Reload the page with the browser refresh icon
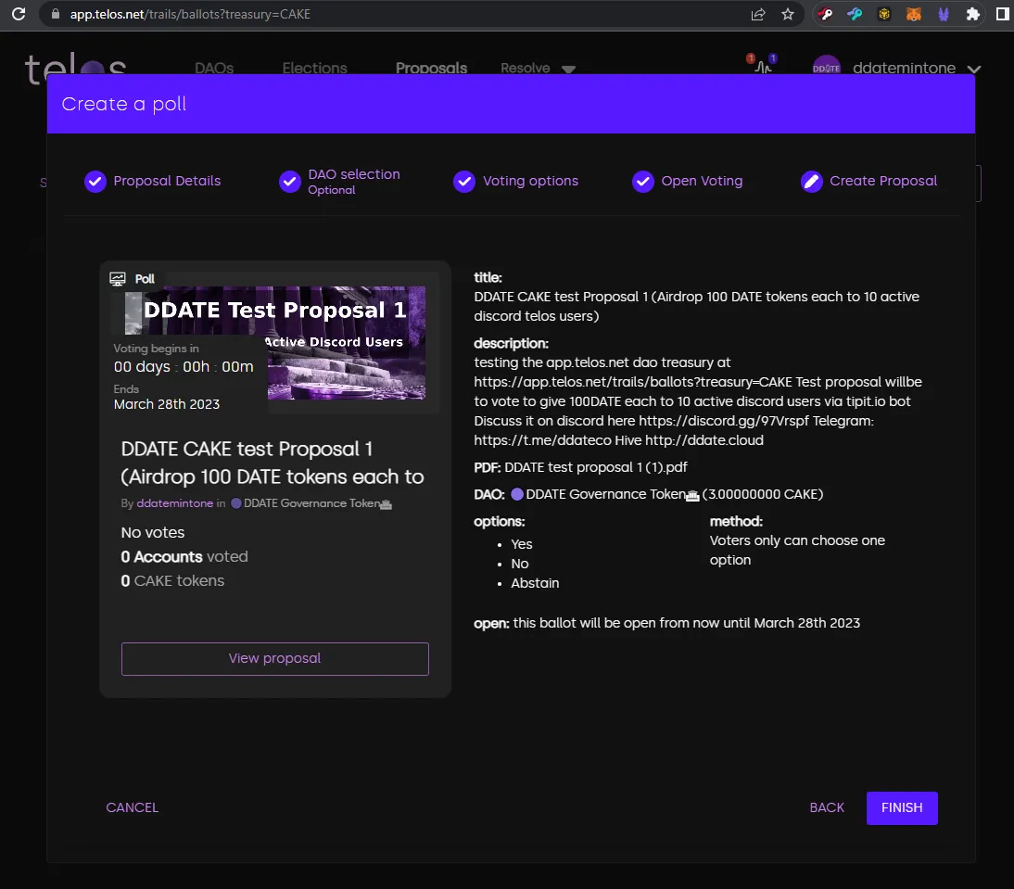The width and height of the screenshot is (1014, 889). (x=19, y=14)
